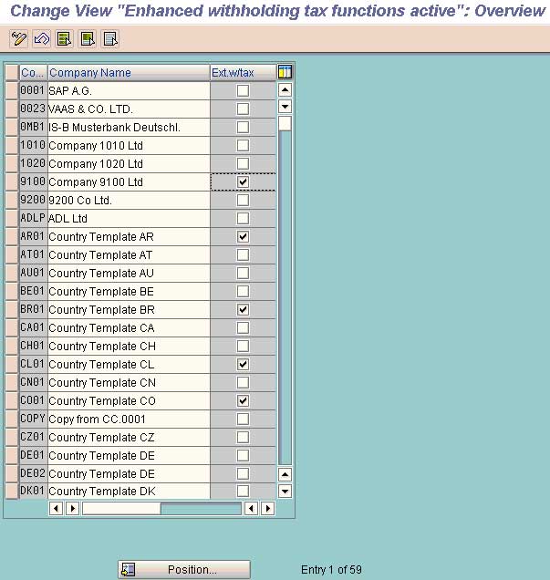Uncheck Ext.w/tax for Company 9100 Ltd
Screen dimensions: 550x580
click(243, 182)
